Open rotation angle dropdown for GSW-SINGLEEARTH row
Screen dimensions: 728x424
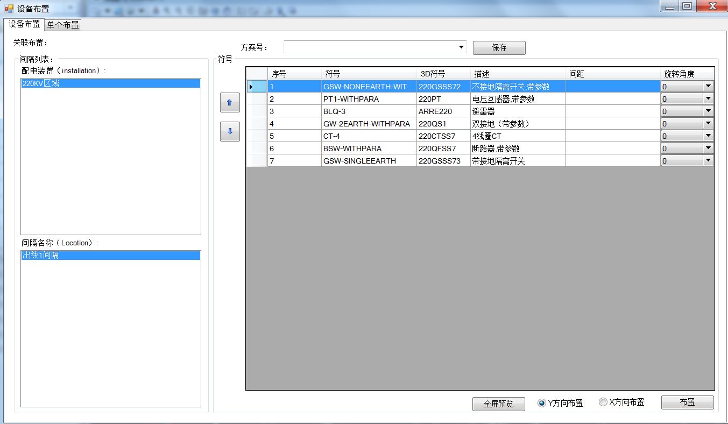(709, 160)
